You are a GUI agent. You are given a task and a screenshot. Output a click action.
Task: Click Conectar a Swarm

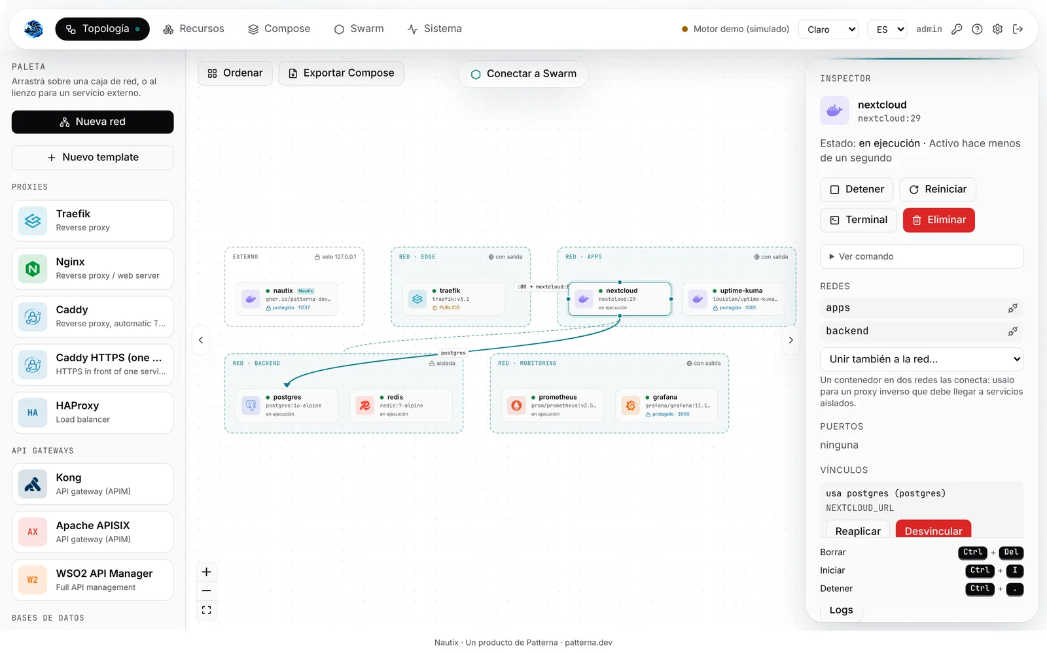tap(523, 74)
